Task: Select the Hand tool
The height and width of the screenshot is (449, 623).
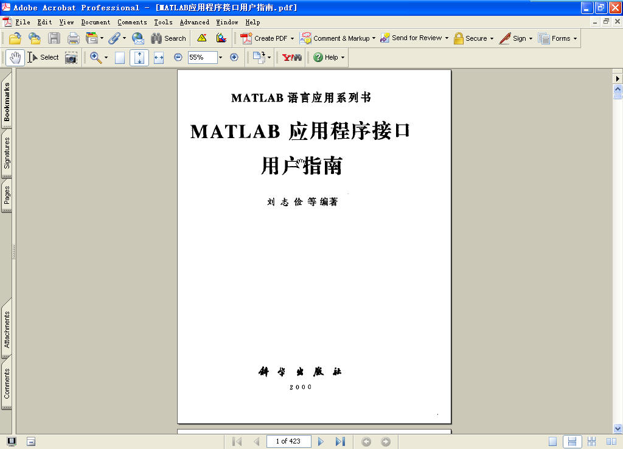Action: pos(15,58)
